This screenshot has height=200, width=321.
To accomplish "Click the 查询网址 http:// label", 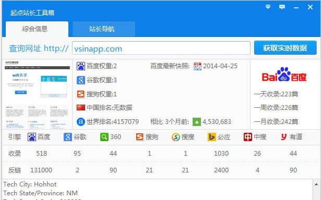I will 39,48.
